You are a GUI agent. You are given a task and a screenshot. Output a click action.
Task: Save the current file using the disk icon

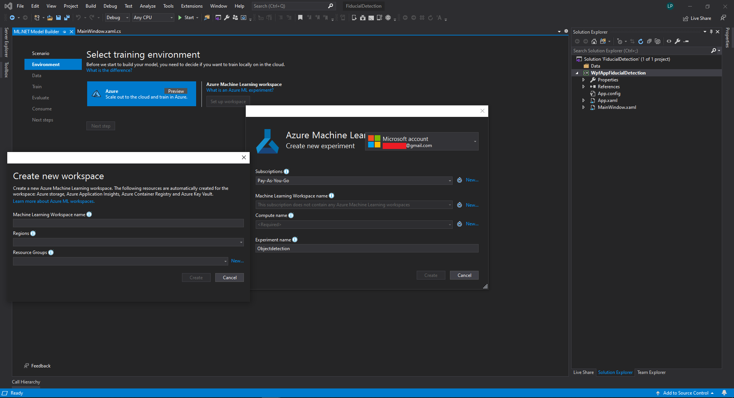pos(58,18)
